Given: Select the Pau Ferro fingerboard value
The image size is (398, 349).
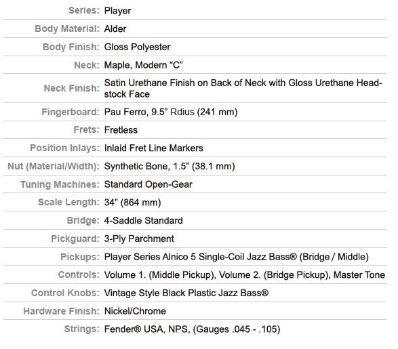Looking at the screenshot, I should coord(171,112).
